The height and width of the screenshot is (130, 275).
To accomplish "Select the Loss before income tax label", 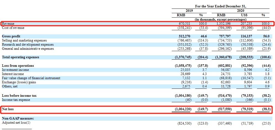I will pyautogui.click(x=19, y=96).
